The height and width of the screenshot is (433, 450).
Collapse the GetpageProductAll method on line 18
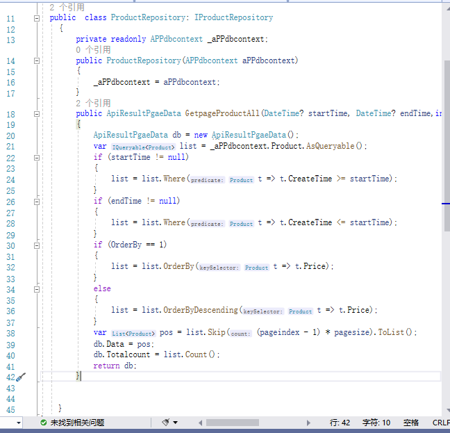(x=37, y=114)
